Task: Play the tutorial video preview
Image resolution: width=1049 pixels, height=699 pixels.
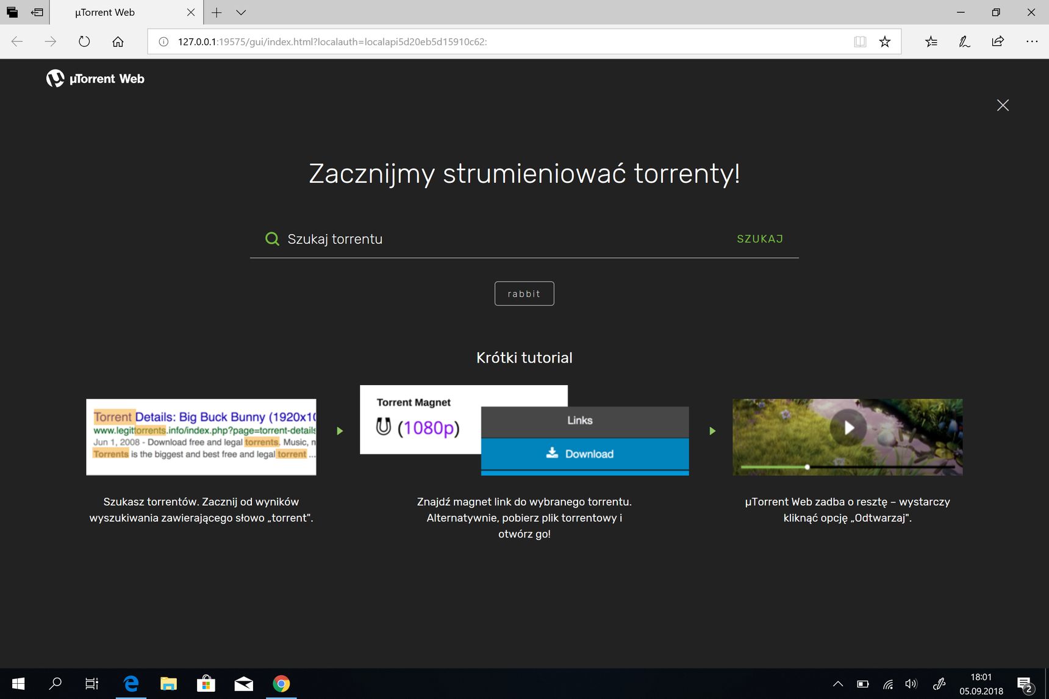Action: (x=848, y=428)
